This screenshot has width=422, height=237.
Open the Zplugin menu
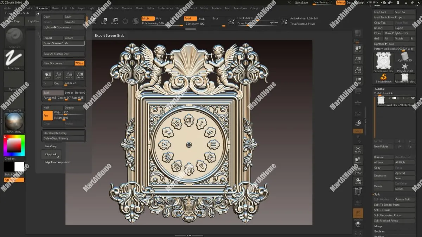point(255,8)
